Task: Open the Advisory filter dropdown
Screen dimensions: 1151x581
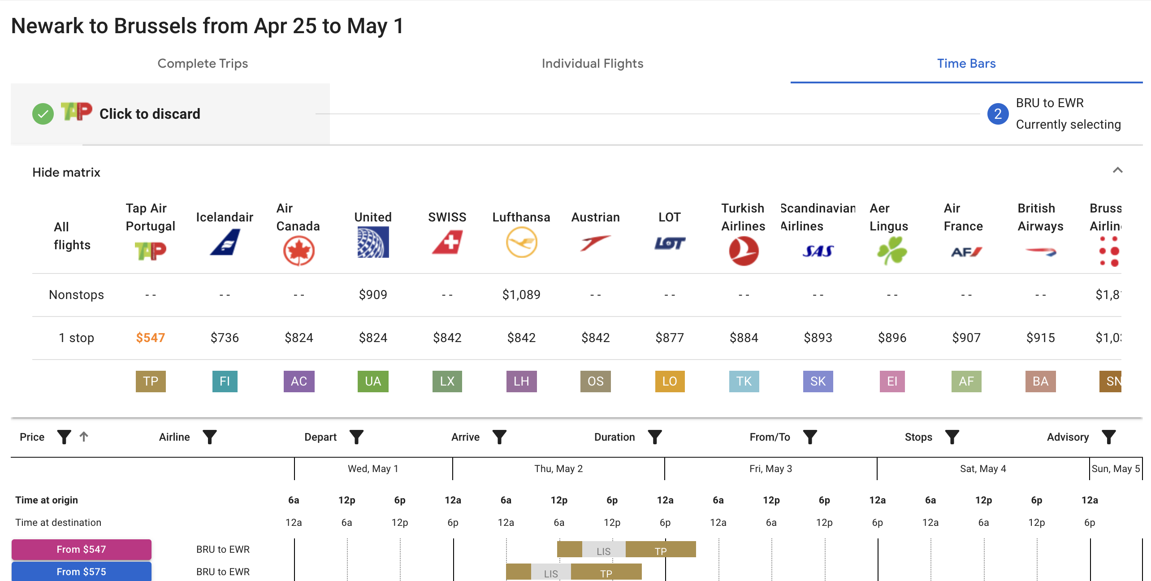Action: point(1108,437)
